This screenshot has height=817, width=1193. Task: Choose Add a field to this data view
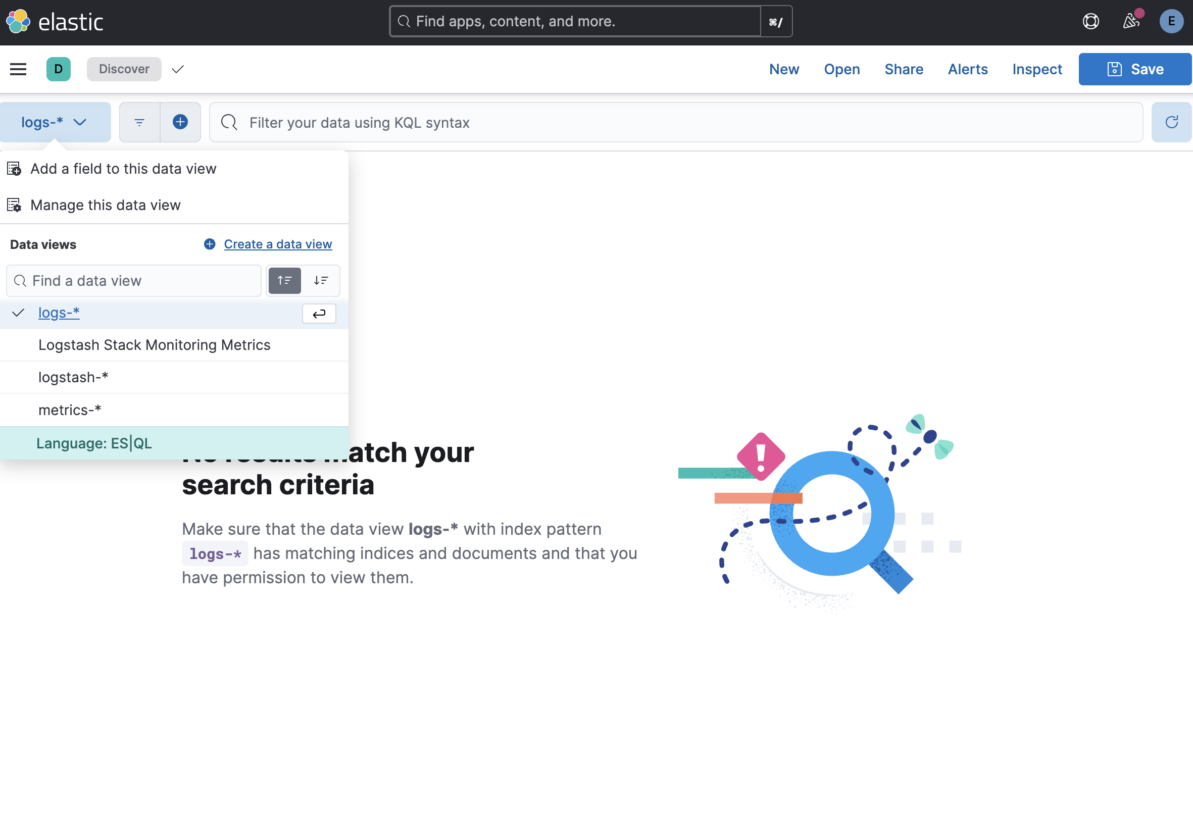pos(123,169)
